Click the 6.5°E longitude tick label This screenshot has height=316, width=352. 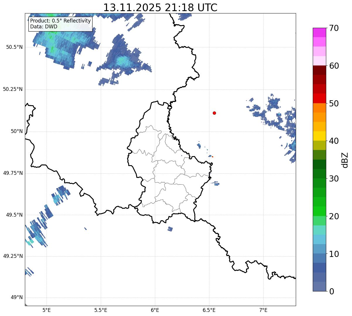(x=209, y=310)
